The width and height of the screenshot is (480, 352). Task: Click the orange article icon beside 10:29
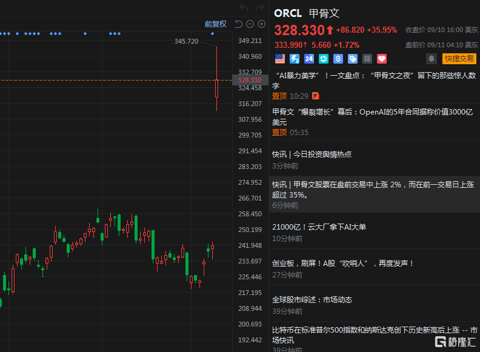(316, 96)
